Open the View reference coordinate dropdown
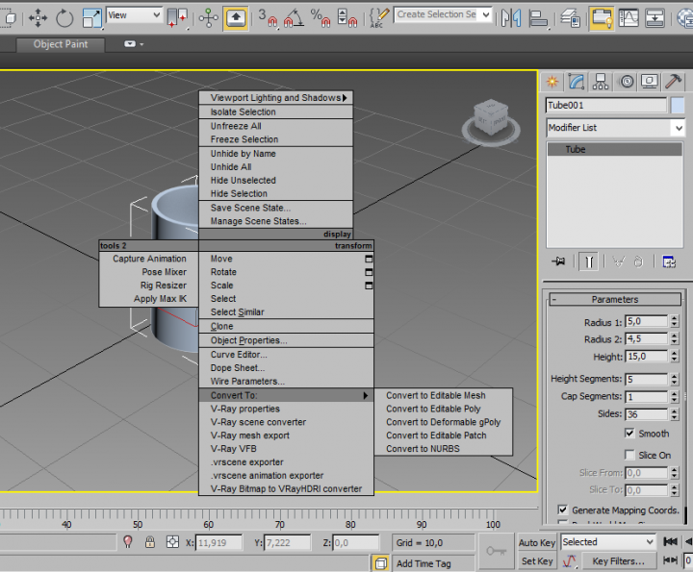This screenshot has width=693, height=572. pyautogui.click(x=134, y=15)
